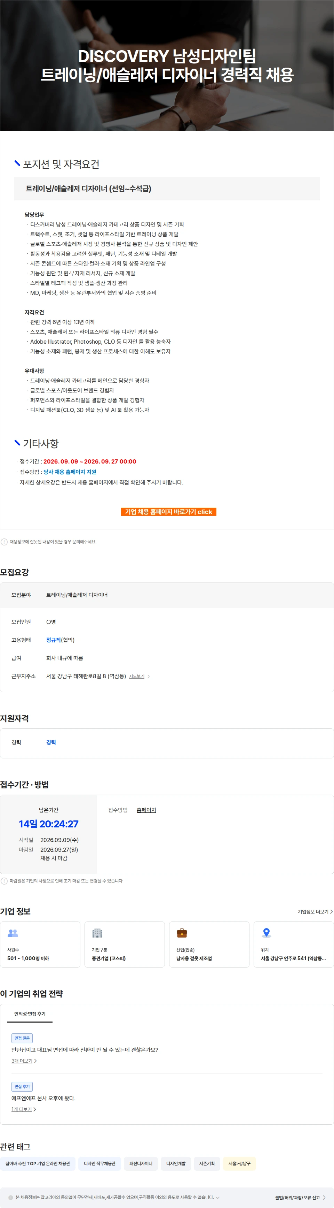Screen dimensions: 334x1208
Task: Click the 501 ~ 1,000명 이하 employee count
Action: pyautogui.click(x=28, y=958)
